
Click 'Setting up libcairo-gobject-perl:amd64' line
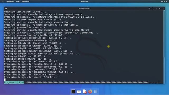coord(38,51)
